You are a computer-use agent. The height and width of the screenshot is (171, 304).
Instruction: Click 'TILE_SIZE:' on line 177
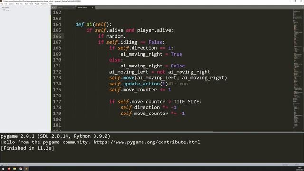(x=188, y=102)
